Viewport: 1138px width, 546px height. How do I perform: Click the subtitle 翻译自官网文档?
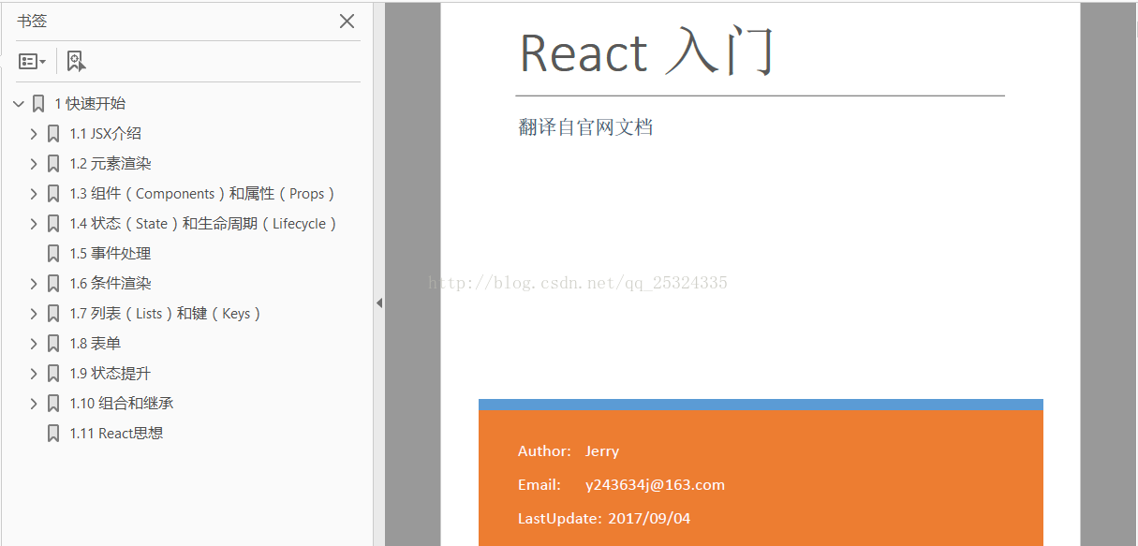[585, 127]
